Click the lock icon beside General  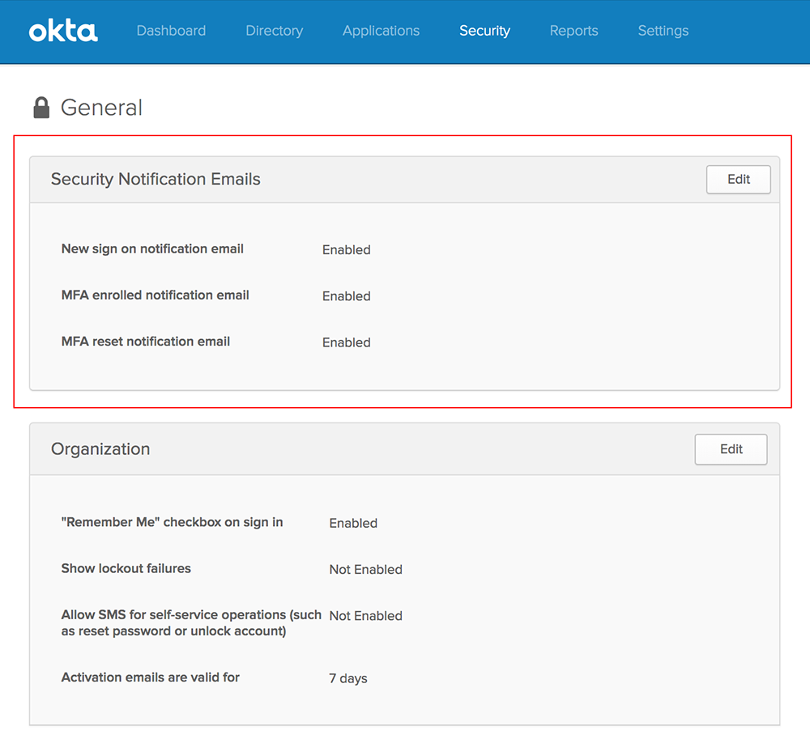[41, 108]
